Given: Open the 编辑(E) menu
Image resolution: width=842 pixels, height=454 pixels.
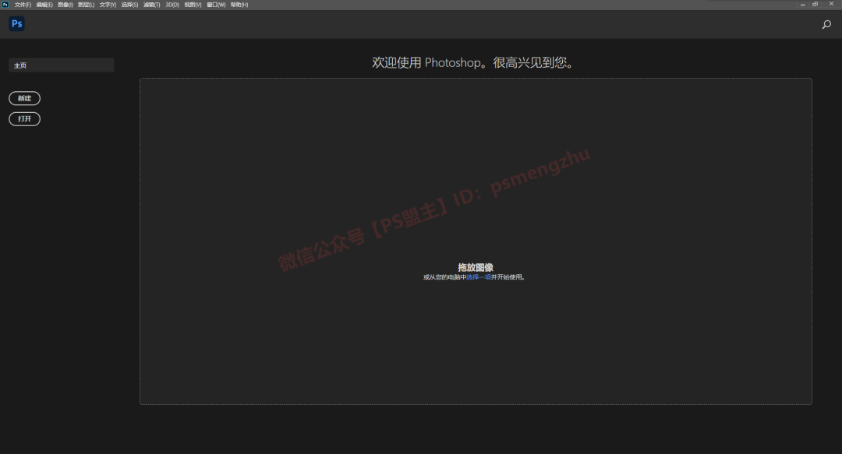Looking at the screenshot, I should (x=44, y=5).
